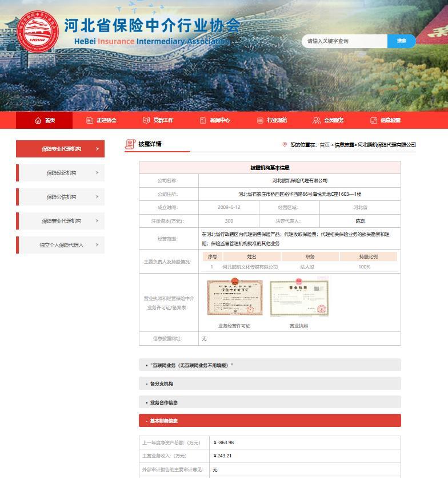Viewport: 448px width, 478px height.
Task: Expand the 保险专业代理机构 chevron arrow
Action: pyautogui.click(x=97, y=149)
